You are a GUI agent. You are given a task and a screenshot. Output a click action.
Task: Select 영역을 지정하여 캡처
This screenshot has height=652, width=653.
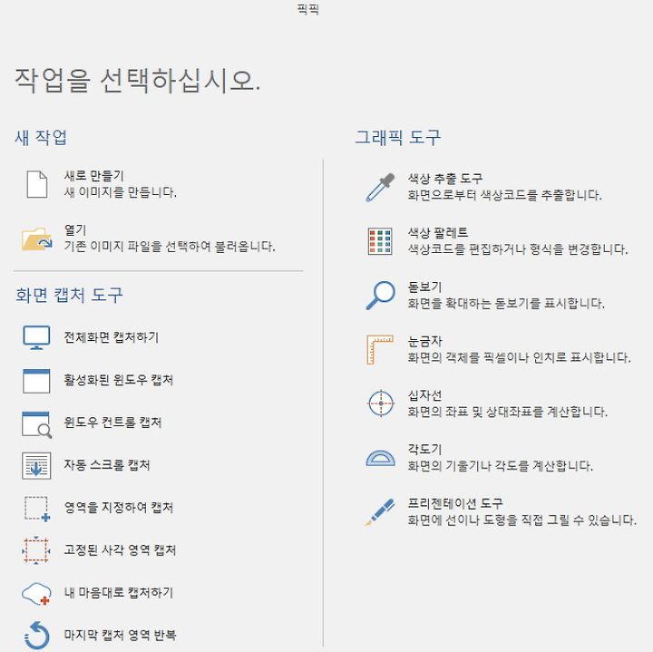[x=118, y=507]
